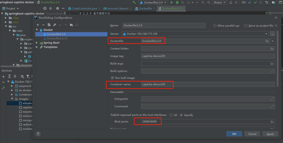Add service with plus in Services panel

point(3,76)
